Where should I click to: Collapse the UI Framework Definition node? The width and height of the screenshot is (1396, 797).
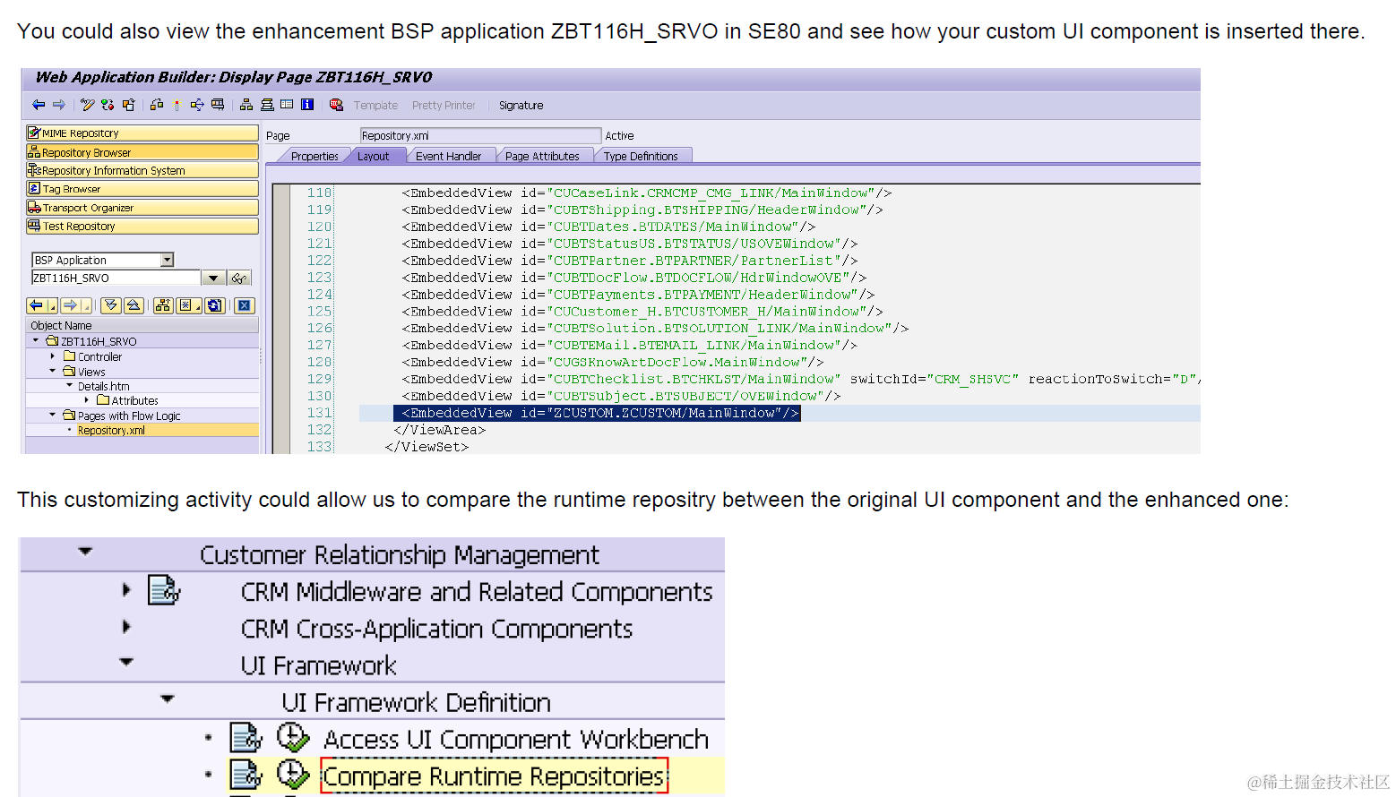click(168, 699)
